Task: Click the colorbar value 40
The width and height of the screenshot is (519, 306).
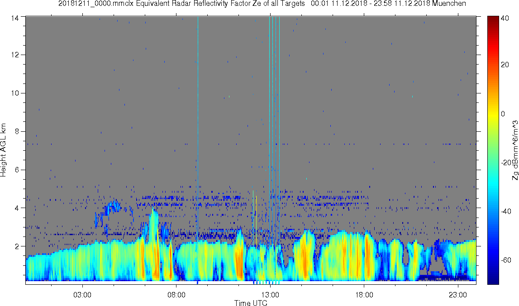Action: tap(505, 19)
